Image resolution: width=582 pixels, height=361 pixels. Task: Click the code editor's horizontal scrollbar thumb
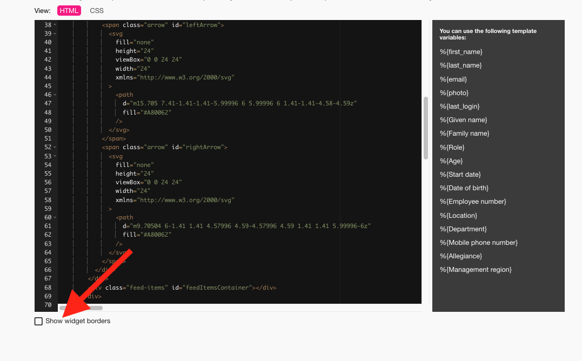pyautogui.click(x=81, y=308)
